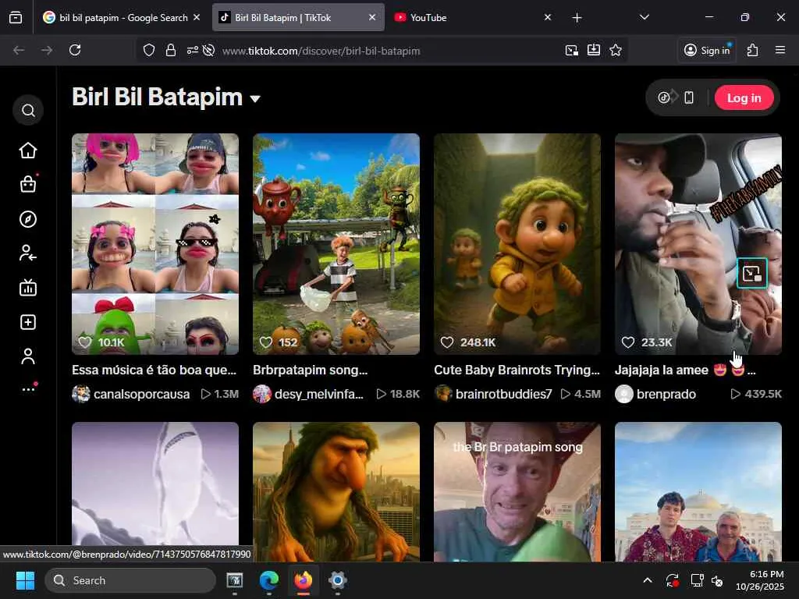
Task: Switch to the Google Search tab
Action: point(121,17)
